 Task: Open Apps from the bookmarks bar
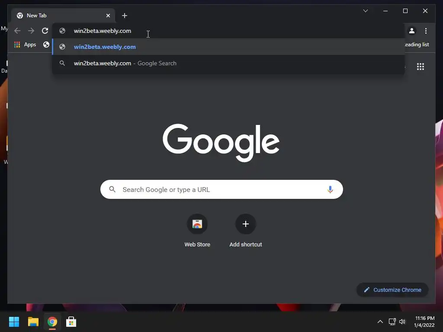25,45
